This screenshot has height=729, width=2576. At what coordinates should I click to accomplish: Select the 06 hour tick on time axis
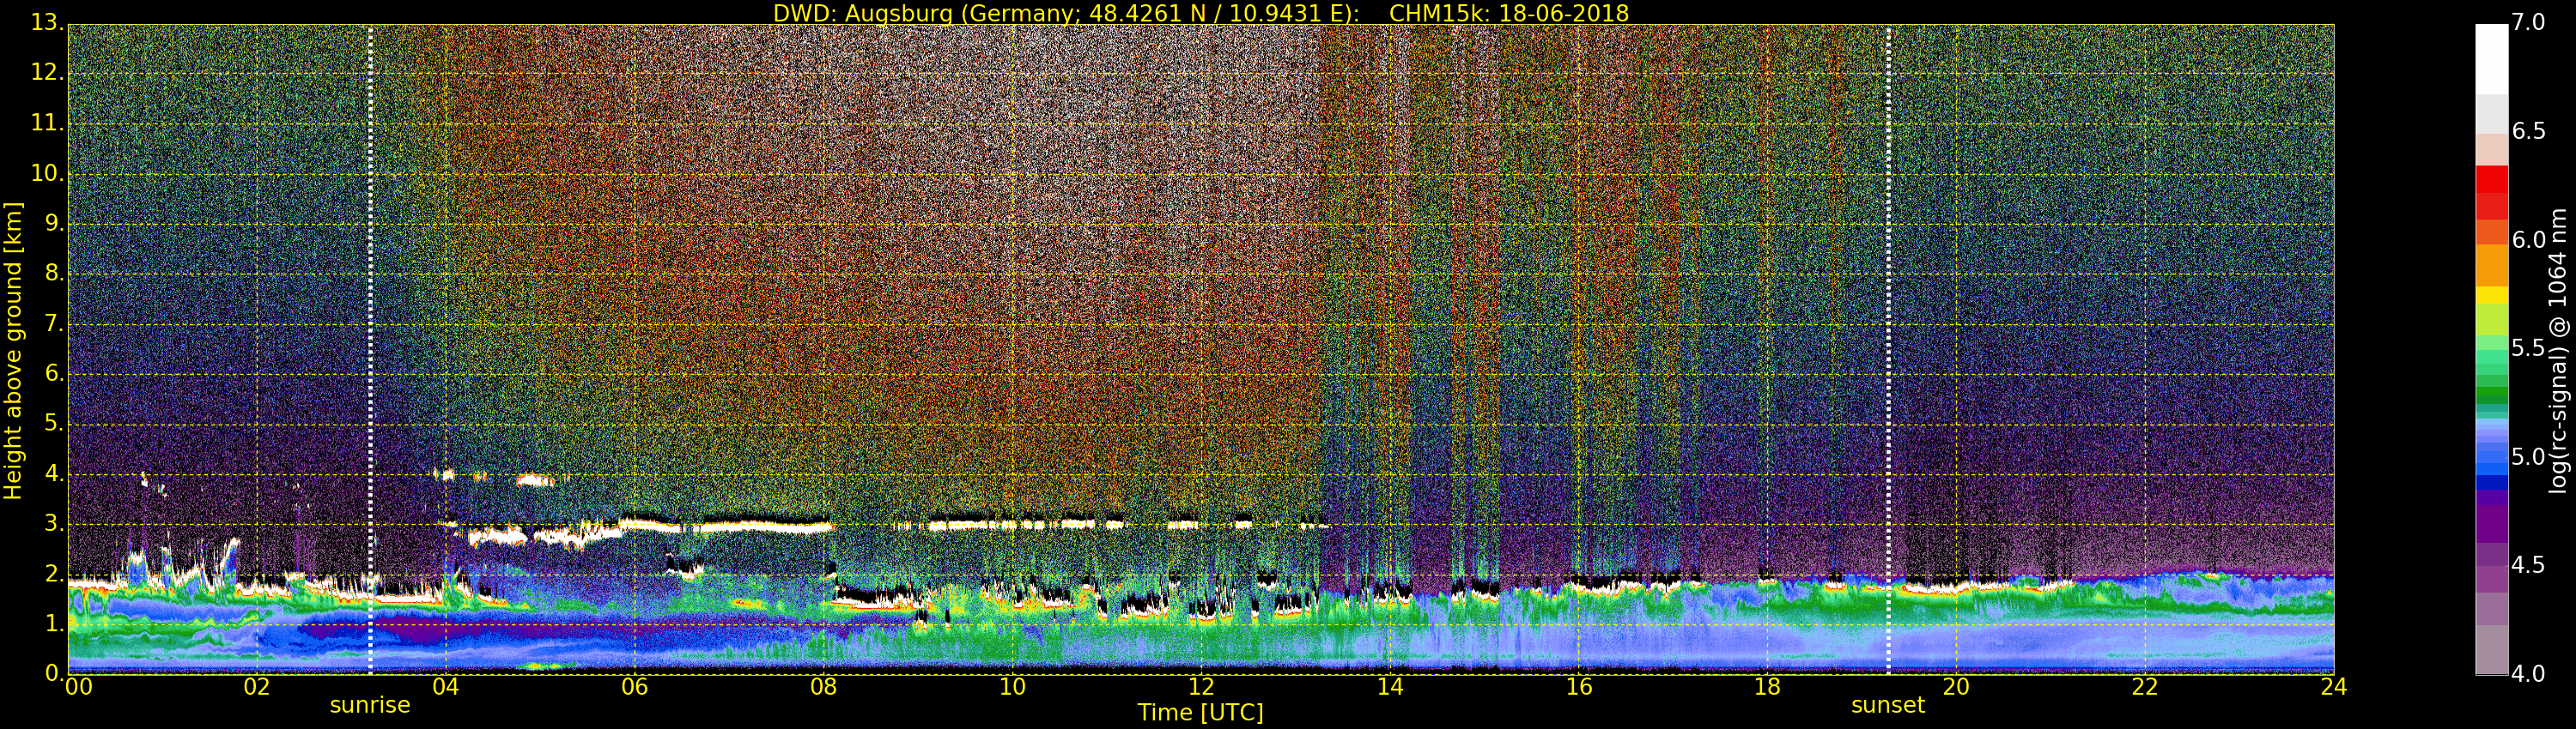(634, 687)
